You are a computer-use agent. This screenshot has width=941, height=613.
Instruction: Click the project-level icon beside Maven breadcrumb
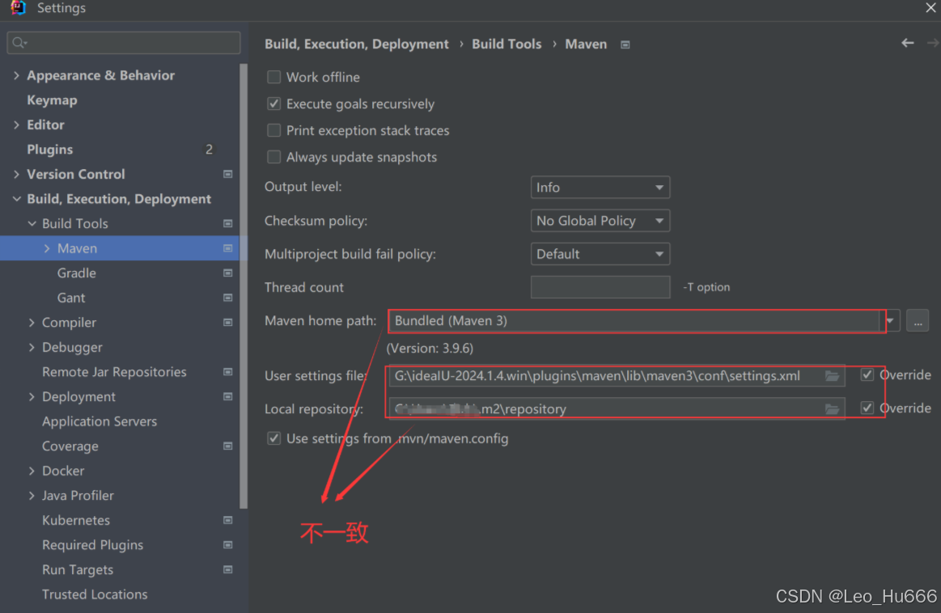(625, 44)
